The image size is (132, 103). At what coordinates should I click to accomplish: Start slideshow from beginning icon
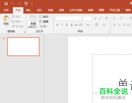26,4
